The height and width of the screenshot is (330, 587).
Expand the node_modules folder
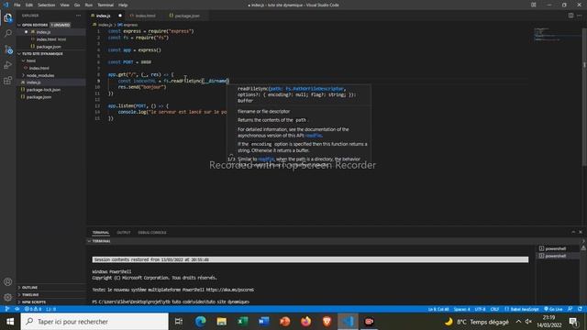(x=24, y=75)
